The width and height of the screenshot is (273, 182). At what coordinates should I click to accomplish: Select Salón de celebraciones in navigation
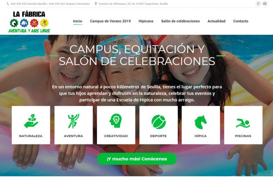pyautogui.click(x=180, y=21)
